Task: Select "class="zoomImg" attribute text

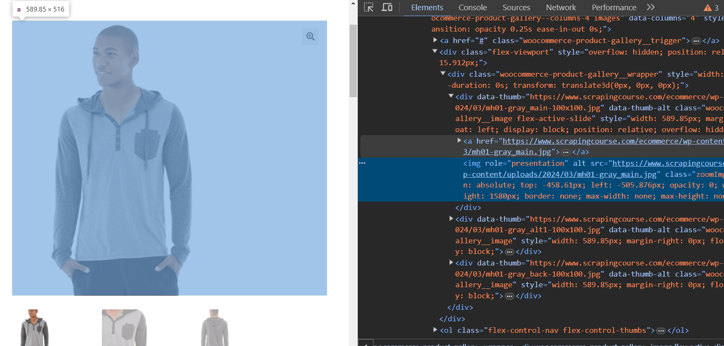Action: tap(695, 174)
